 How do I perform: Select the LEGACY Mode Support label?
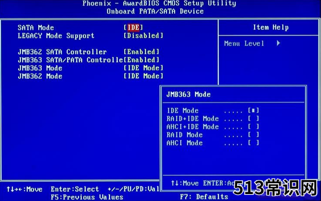pos(56,36)
